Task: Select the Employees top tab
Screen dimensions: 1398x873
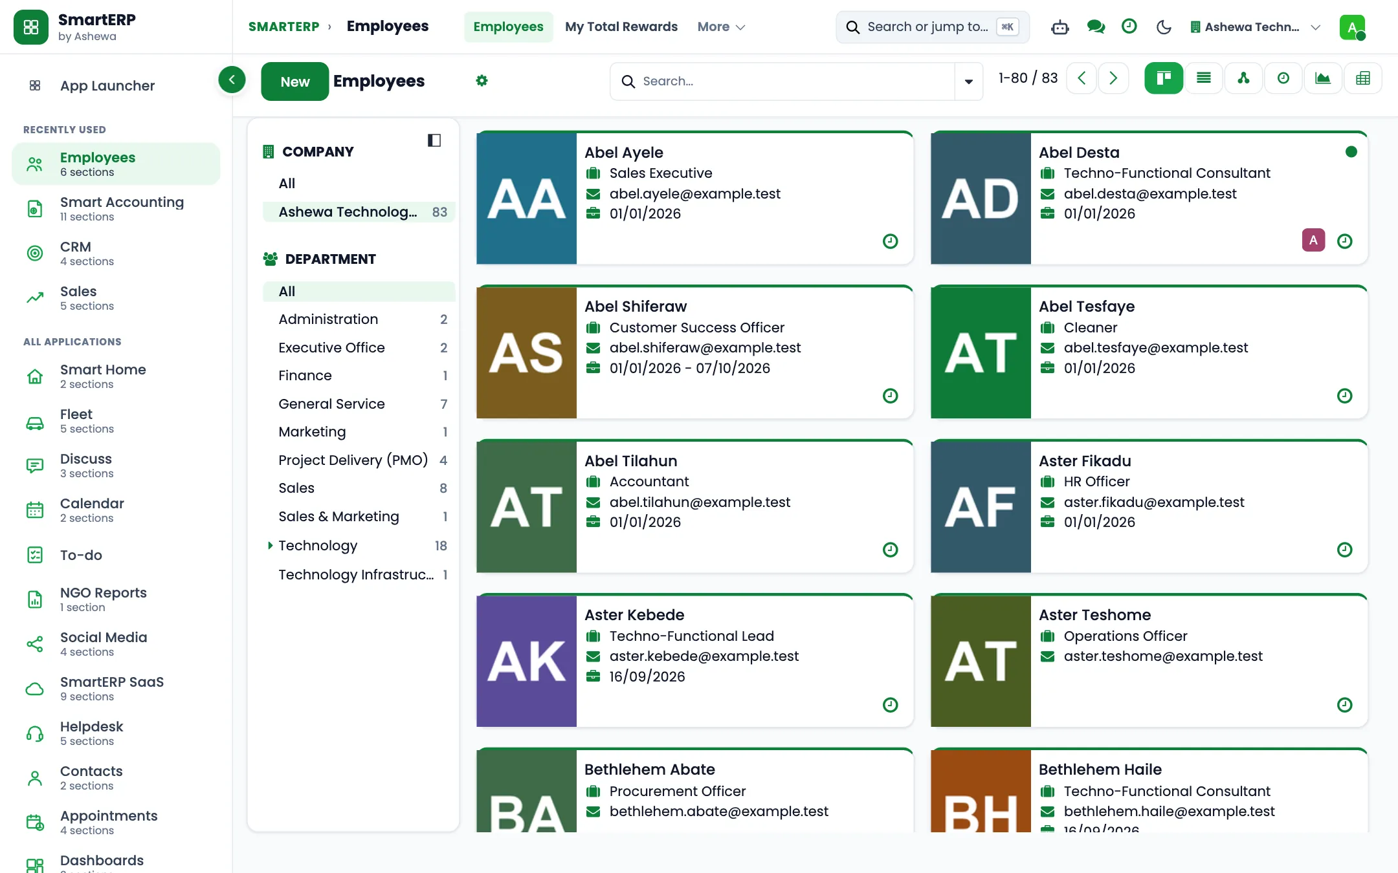Action: click(x=508, y=27)
